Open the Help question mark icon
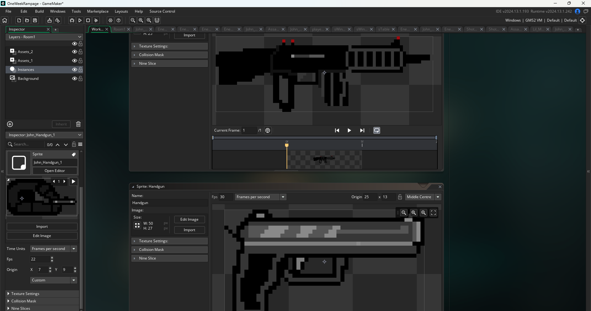This screenshot has height=311, width=591. click(x=119, y=20)
